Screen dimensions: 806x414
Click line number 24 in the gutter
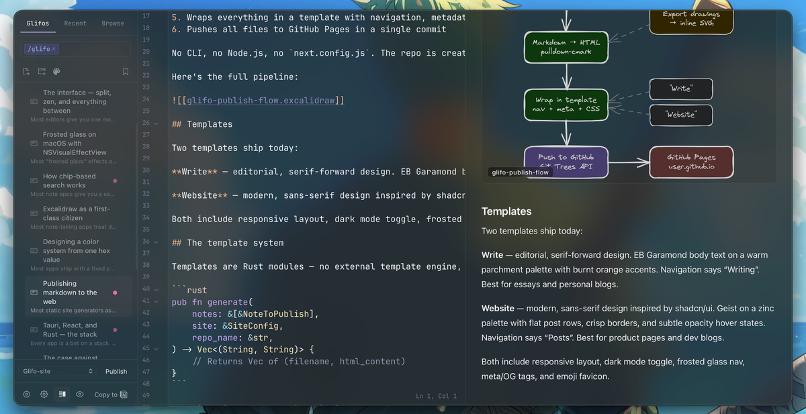click(x=146, y=99)
